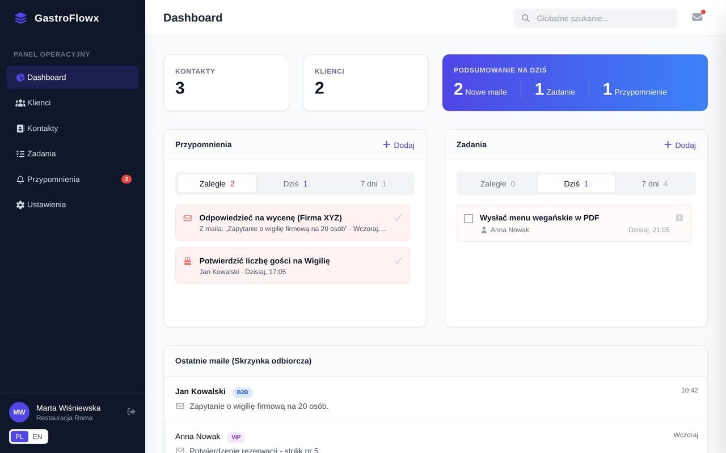Check the 'Wysłać menu wegańskie w PDF' checkbox
This screenshot has width=726, height=453.
click(468, 219)
